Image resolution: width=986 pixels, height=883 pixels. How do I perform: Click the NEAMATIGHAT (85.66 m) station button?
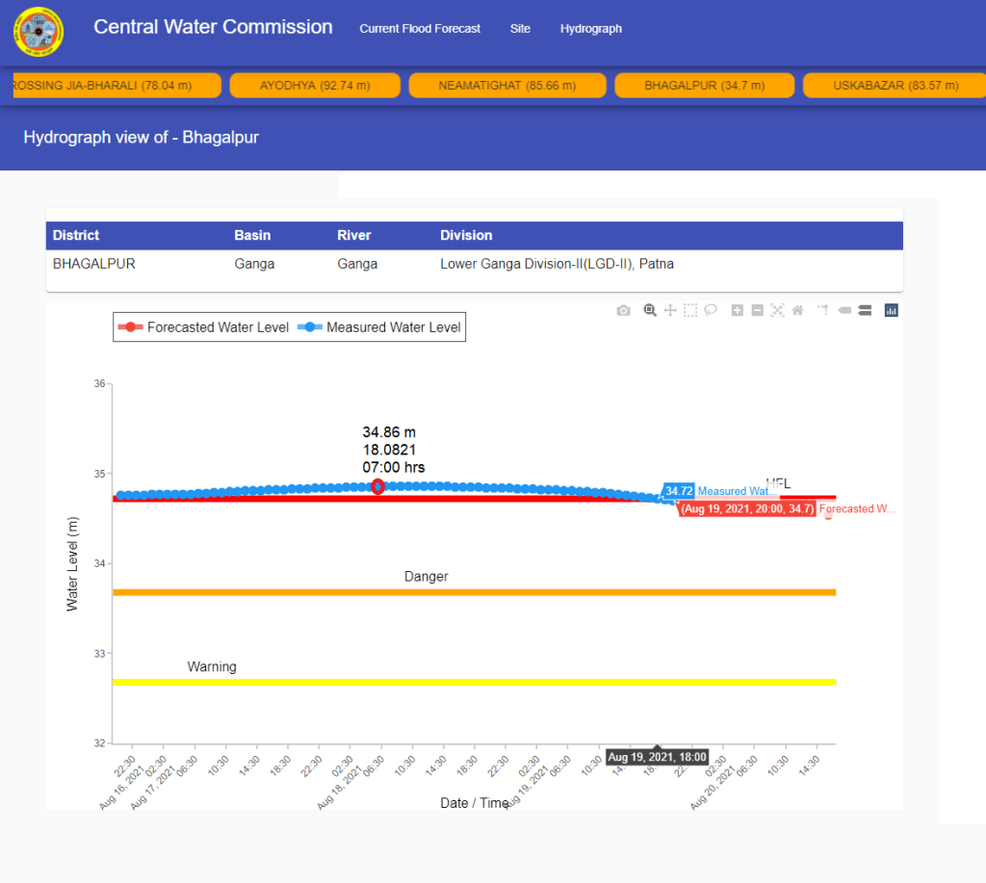[x=506, y=86]
